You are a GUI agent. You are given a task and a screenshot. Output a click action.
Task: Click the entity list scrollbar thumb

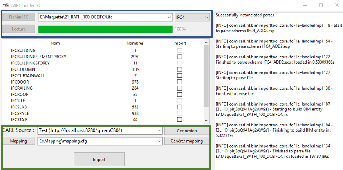click(x=206, y=76)
